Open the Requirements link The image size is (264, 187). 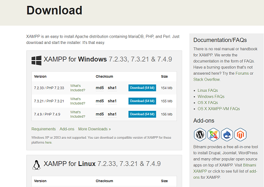coord(44,129)
